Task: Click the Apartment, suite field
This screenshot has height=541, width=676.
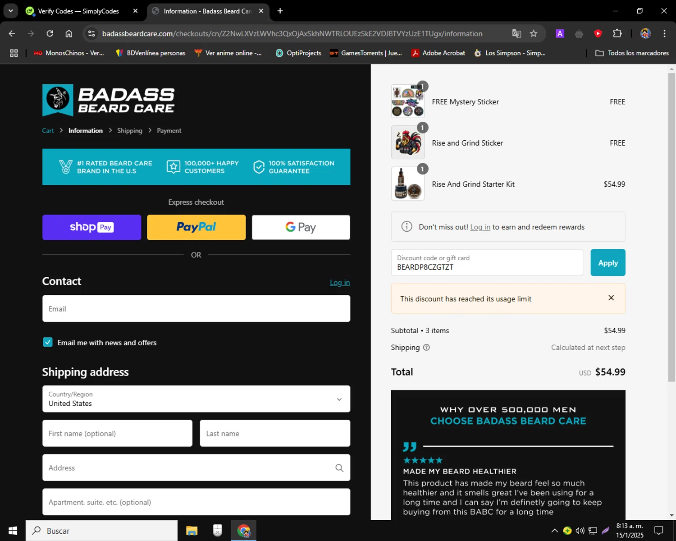Action: click(x=196, y=502)
